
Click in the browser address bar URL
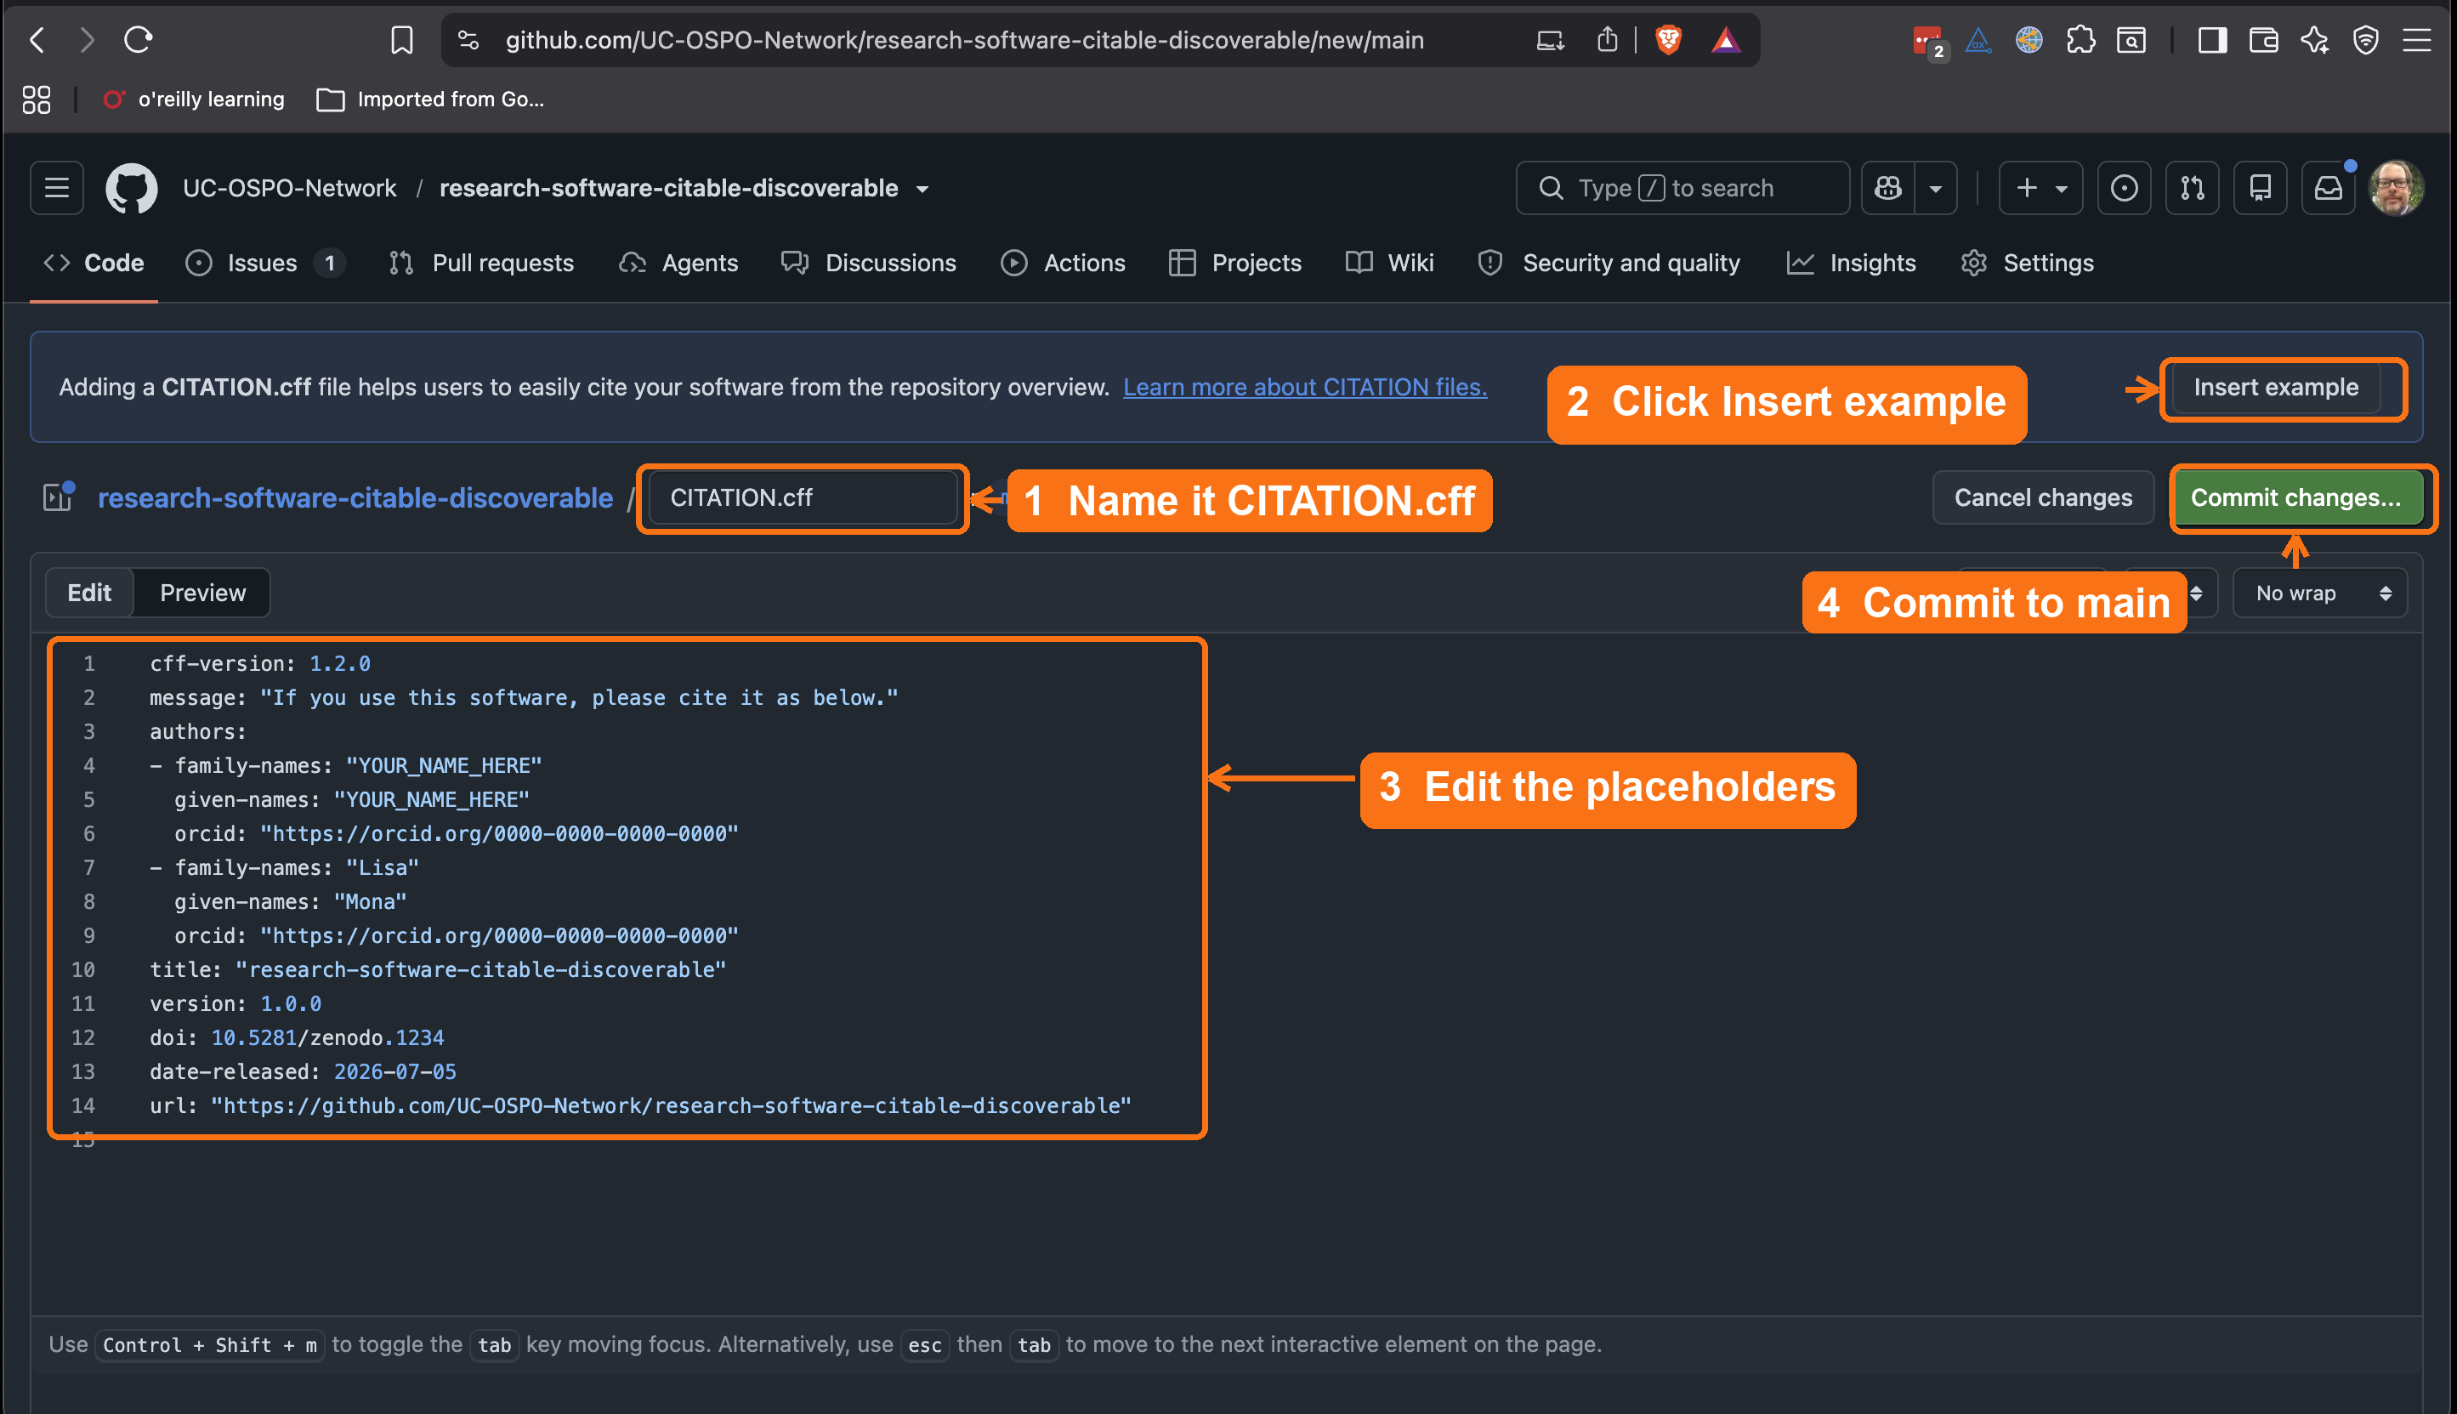964,40
